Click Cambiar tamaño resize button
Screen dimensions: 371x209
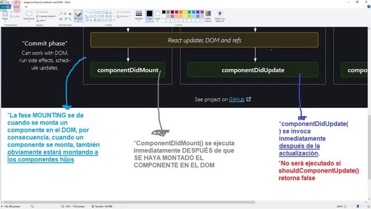click(46, 16)
